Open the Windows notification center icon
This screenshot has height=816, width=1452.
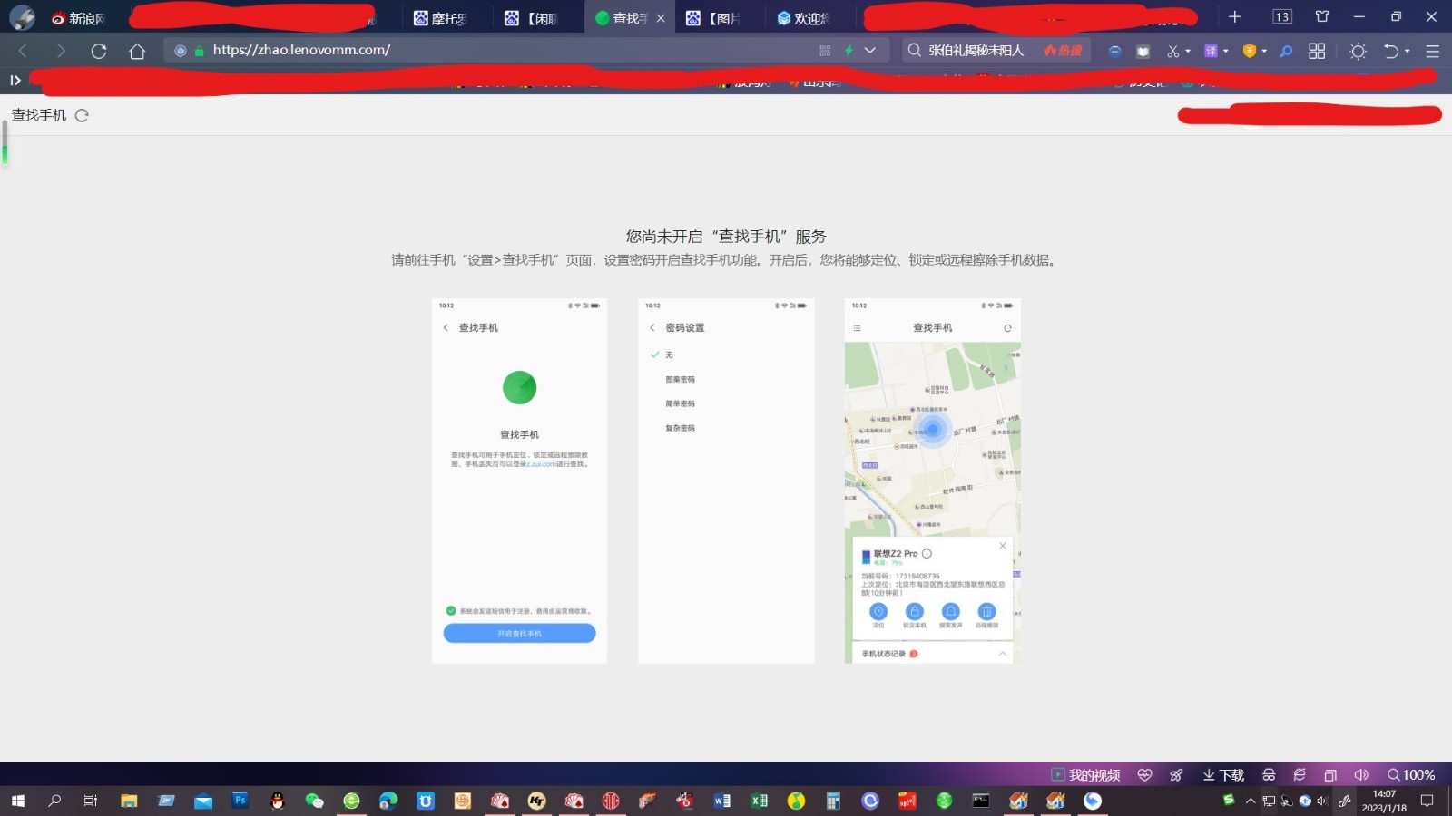tap(1427, 801)
